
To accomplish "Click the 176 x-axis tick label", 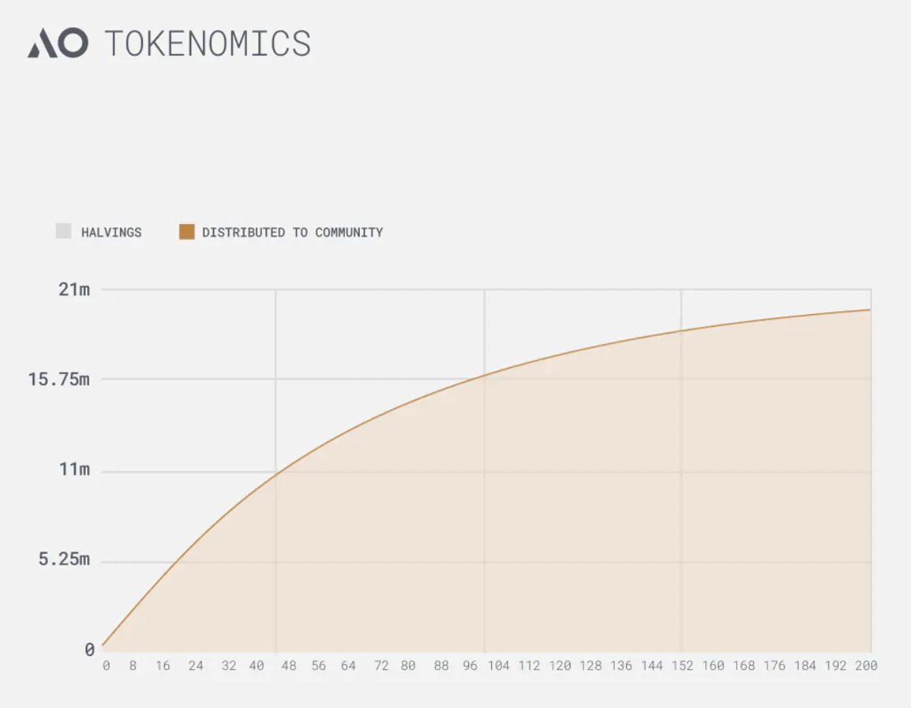I will (774, 666).
